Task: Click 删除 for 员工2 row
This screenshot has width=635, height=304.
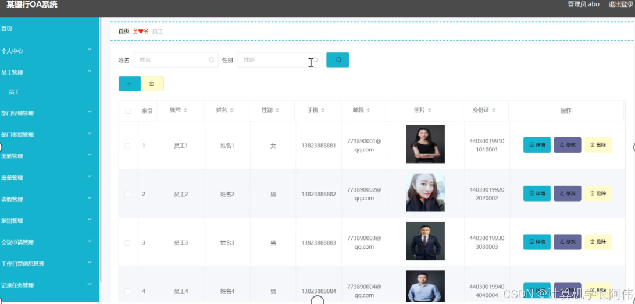Action: [598, 193]
